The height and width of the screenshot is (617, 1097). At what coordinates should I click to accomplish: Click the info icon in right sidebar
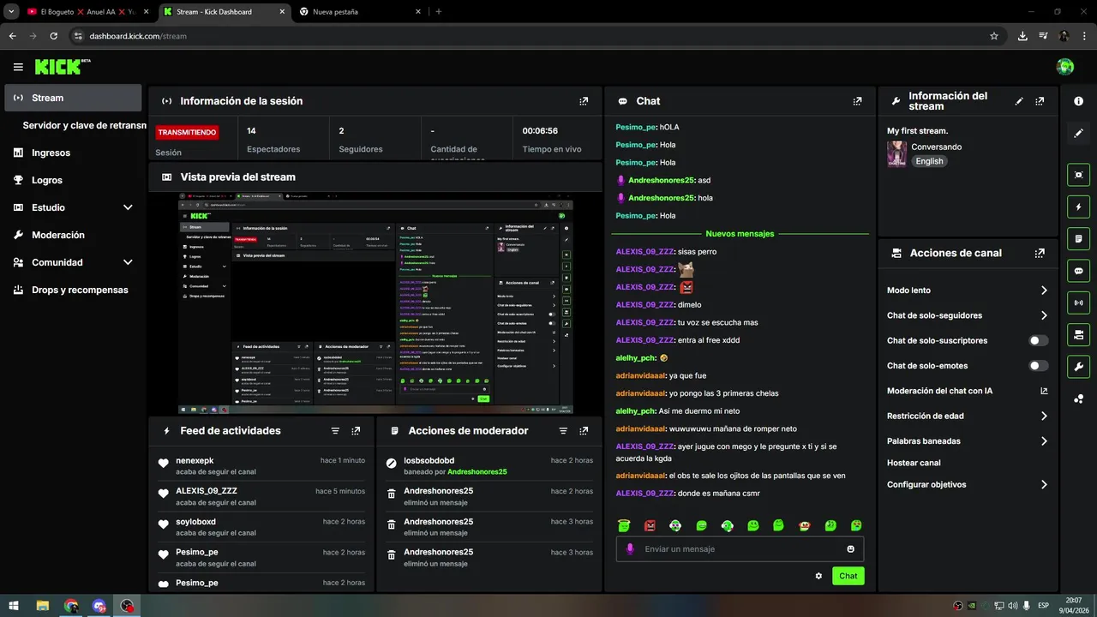(1078, 101)
